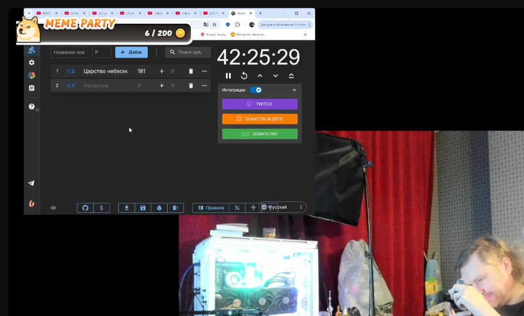Reset the timer with the circular arrow
Viewport: 524px width, 316px height.
click(x=244, y=76)
